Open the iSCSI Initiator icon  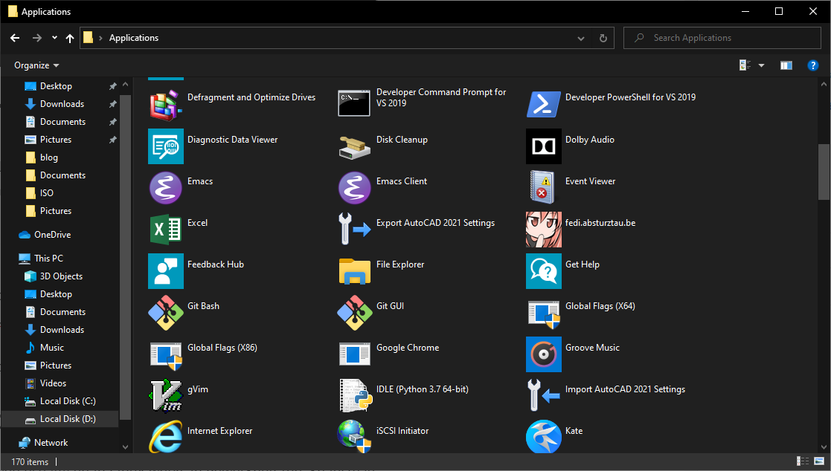(x=354, y=437)
